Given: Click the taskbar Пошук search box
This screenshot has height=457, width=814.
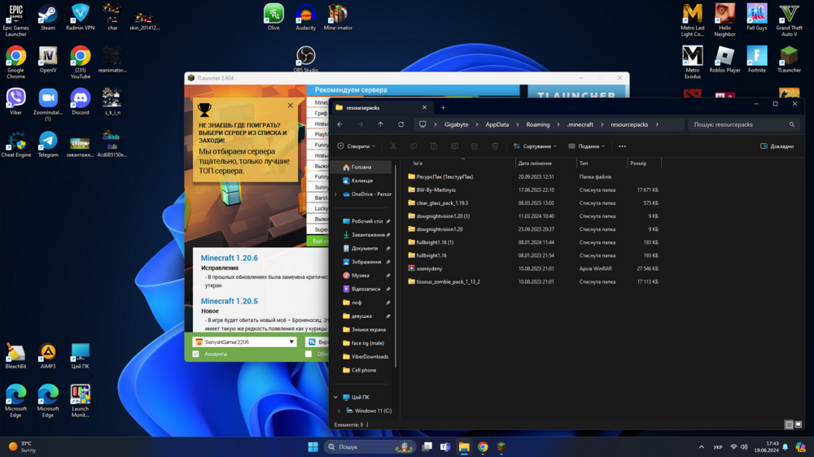Looking at the screenshot, I should point(370,446).
